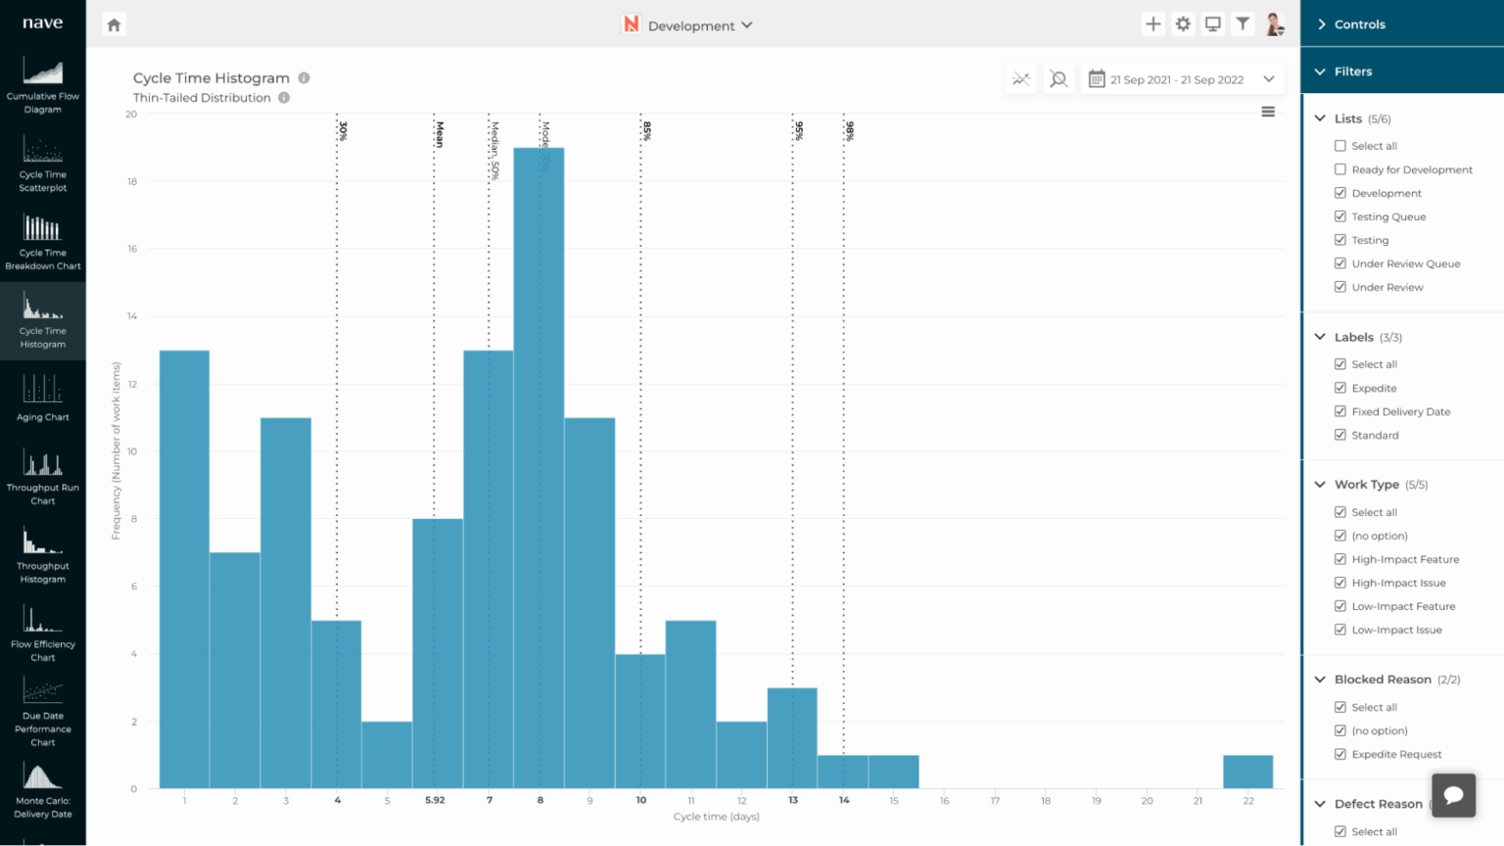Uncheck the Expedite label filter
The height and width of the screenshot is (846, 1504).
pos(1339,388)
